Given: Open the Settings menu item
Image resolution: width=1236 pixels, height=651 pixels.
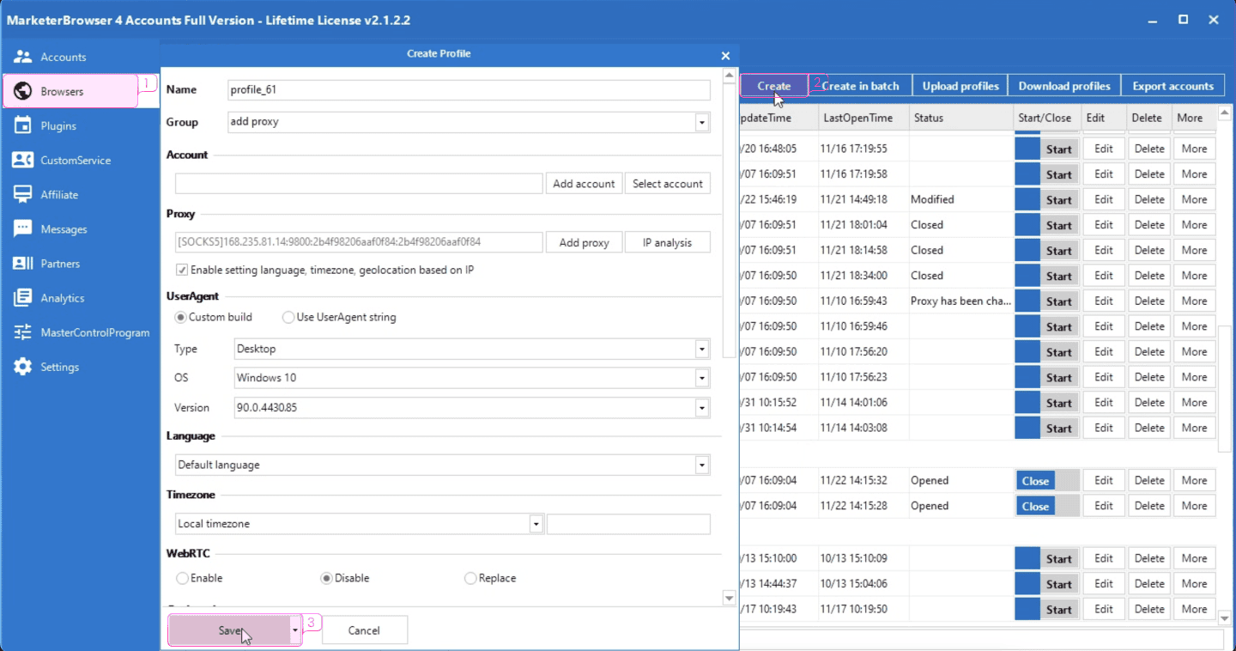Looking at the screenshot, I should 60,367.
